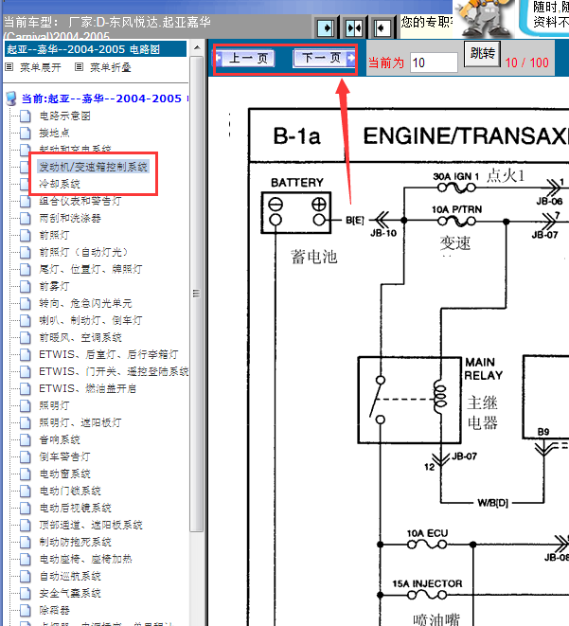Open the 前雾灯 tree item

[x=54, y=286]
